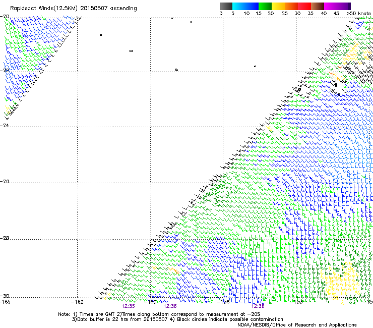The width and height of the screenshot is (373, 328).
Task: Click the '40' label under the color bar
Action: 324,14
